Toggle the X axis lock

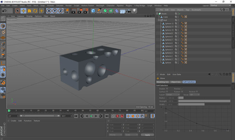click(x=49, y=11)
